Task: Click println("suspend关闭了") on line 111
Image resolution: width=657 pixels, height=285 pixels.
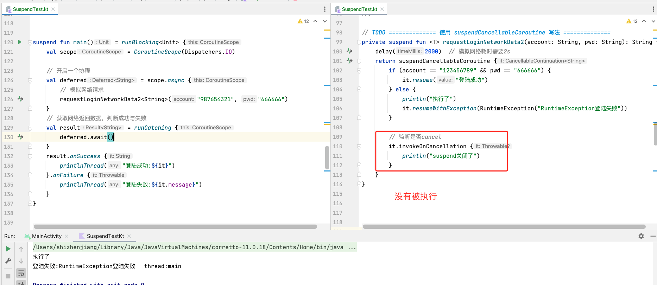Action: [x=441, y=156]
